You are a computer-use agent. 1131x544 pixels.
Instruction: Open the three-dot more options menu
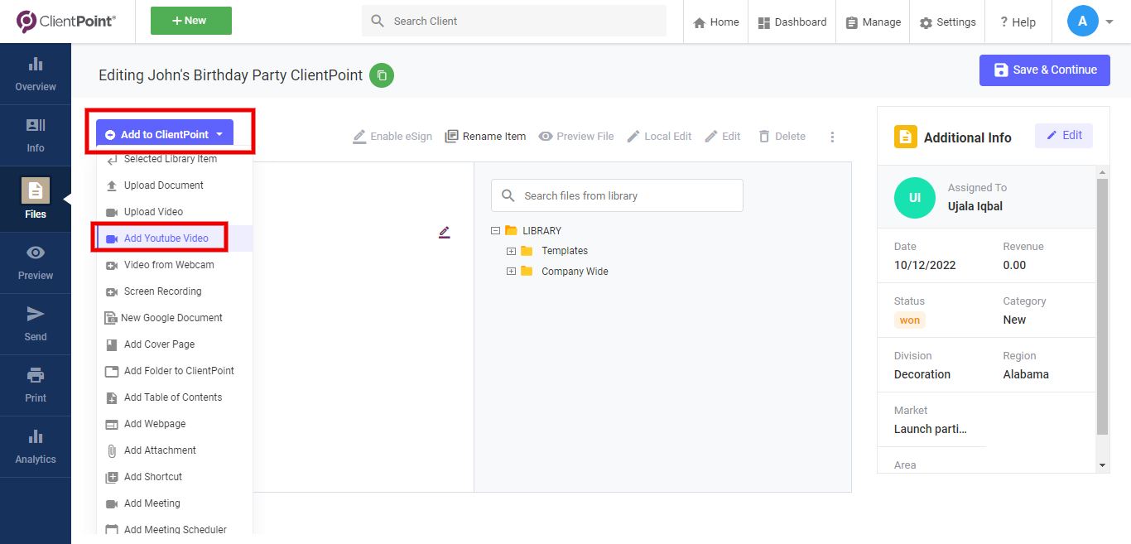pos(833,137)
